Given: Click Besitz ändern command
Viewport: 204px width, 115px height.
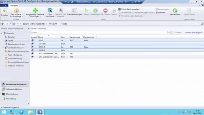Looking at the screenshot, I should (x=162, y=9).
